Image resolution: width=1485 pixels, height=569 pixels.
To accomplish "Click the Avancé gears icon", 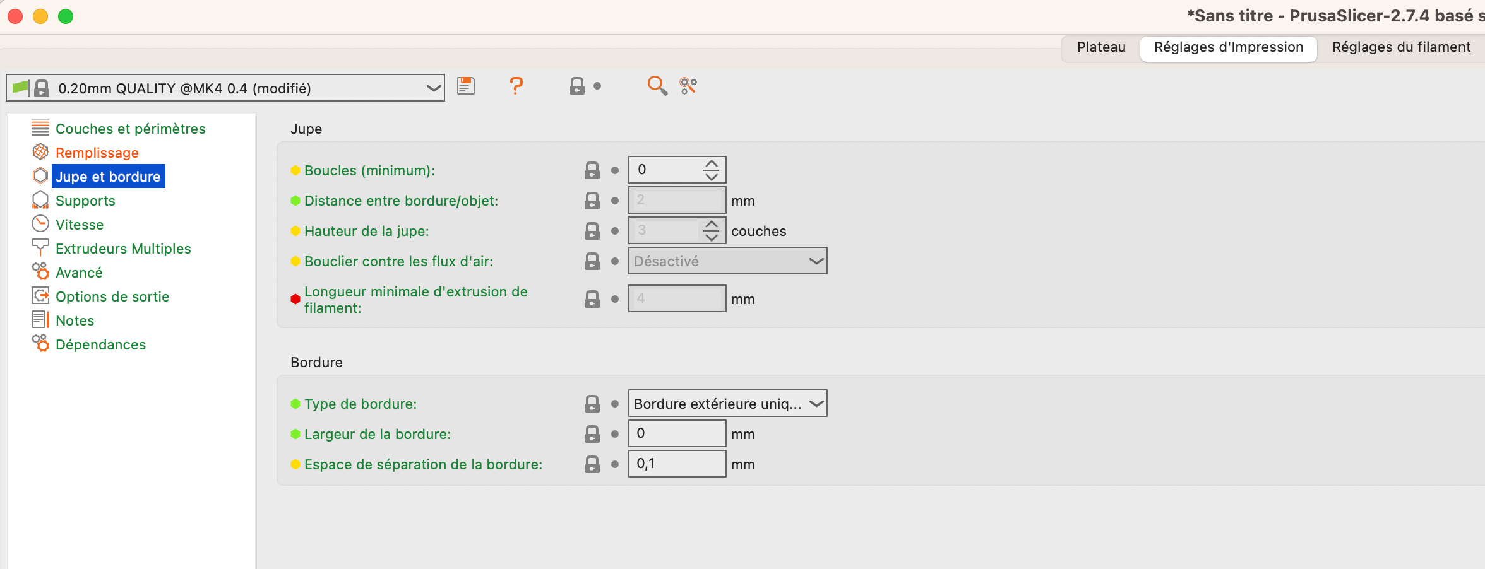I will click(40, 272).
